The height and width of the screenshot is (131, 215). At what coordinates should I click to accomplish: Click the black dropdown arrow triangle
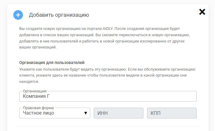[x=86, y=113]
